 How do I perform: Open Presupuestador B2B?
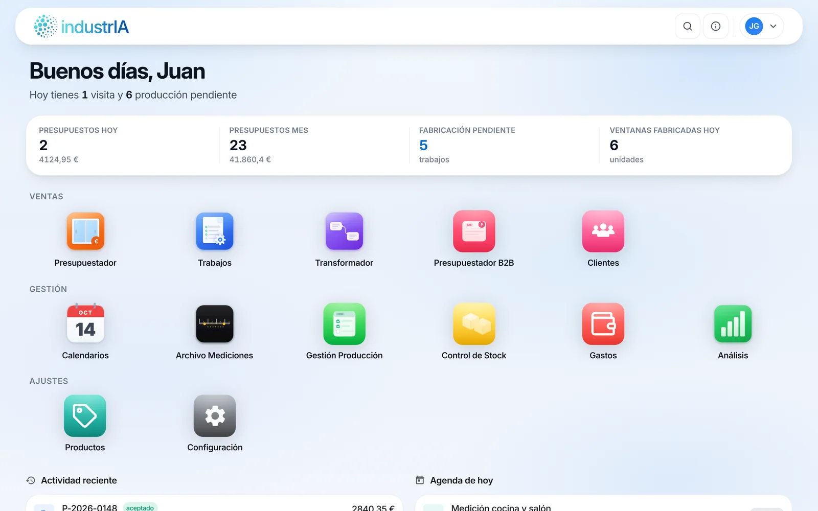[x=474, y=231]
